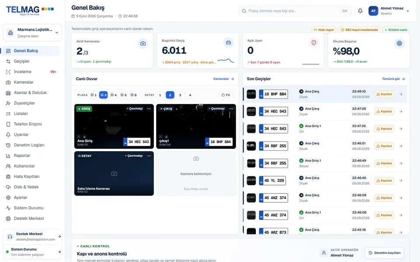Viewport: 420px width, 262px height.
Task: Open the Ahmet Yılmaz account menu chevron
Action: point(408,11)
